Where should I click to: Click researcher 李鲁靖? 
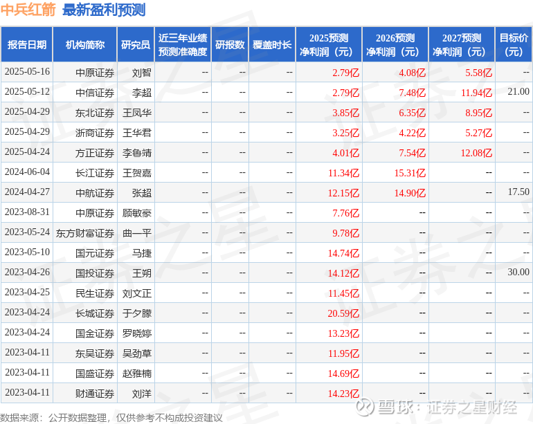tap(137, 153)
